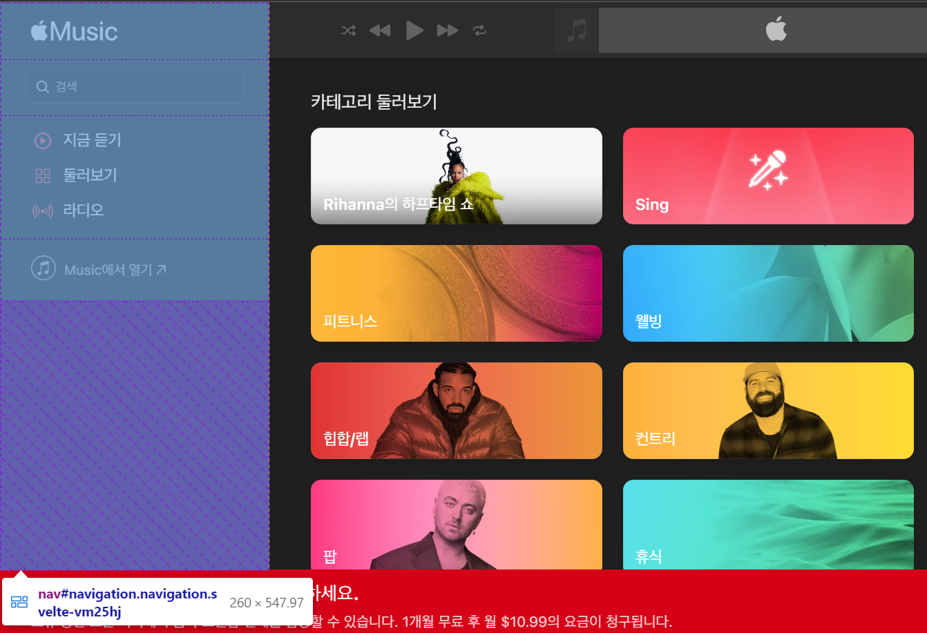
Task: Open the Sing category card
Action: (x=768, y=176)
